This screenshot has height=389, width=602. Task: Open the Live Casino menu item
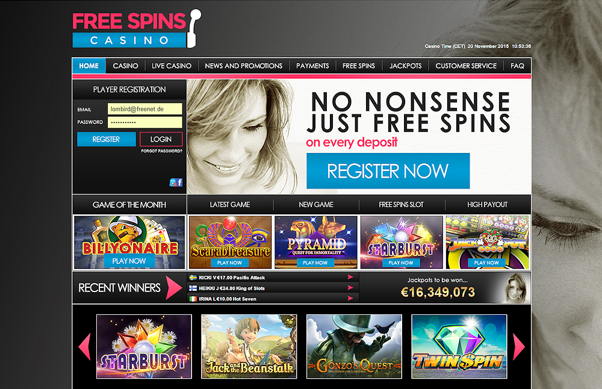(172, 66)
